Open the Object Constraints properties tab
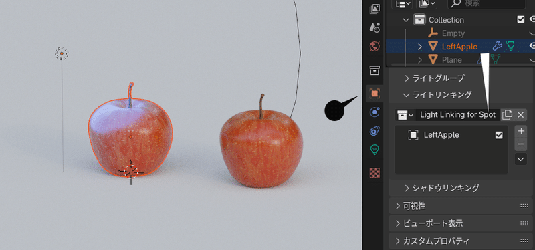The height and width of the screenshot is (250, 535). click(375, 131)
